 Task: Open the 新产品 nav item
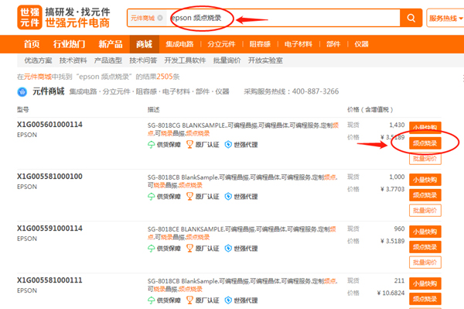point(111,44)
